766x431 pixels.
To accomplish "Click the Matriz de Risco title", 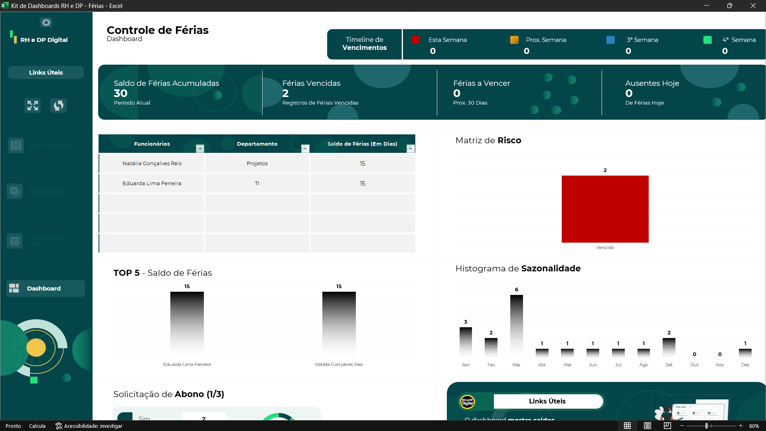I will coord(488,140).
